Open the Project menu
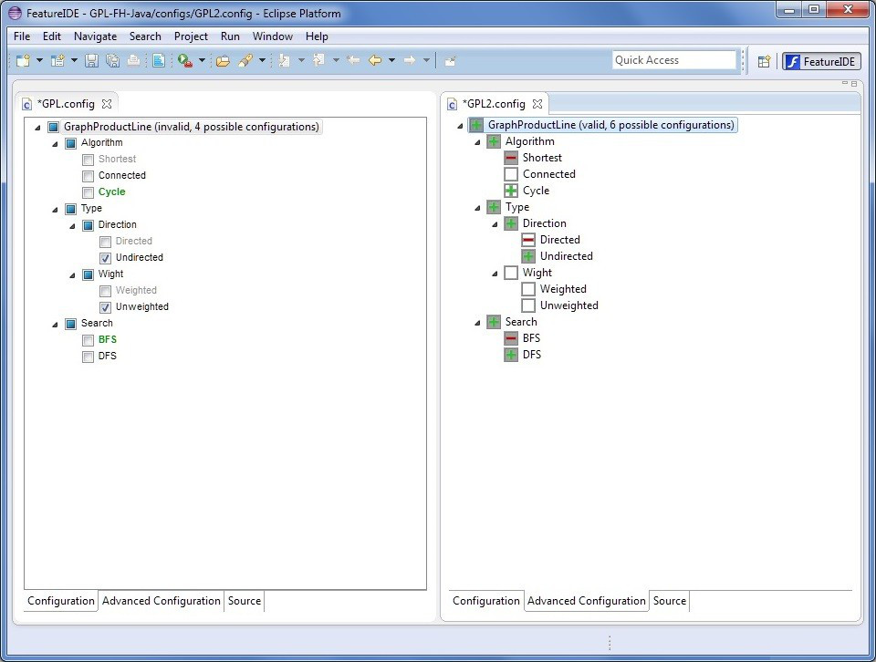876x662 pixels. pyautogui.click(x=191, y=36)
